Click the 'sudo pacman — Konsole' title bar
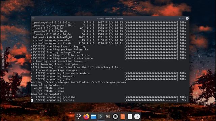This screenshot has height=121, width=216. (x=110, y=18)
